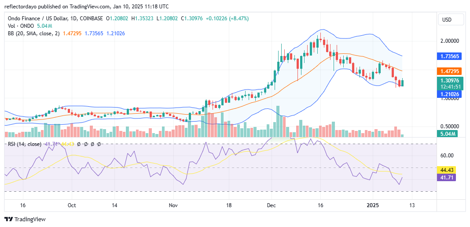Click the tallest green volume bar in early December
The width and height of the screenshot is (470, 227).
click(278, 121)
